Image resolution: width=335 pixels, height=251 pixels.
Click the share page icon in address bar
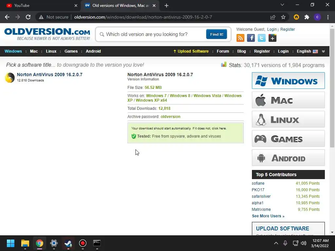[273, 17]
